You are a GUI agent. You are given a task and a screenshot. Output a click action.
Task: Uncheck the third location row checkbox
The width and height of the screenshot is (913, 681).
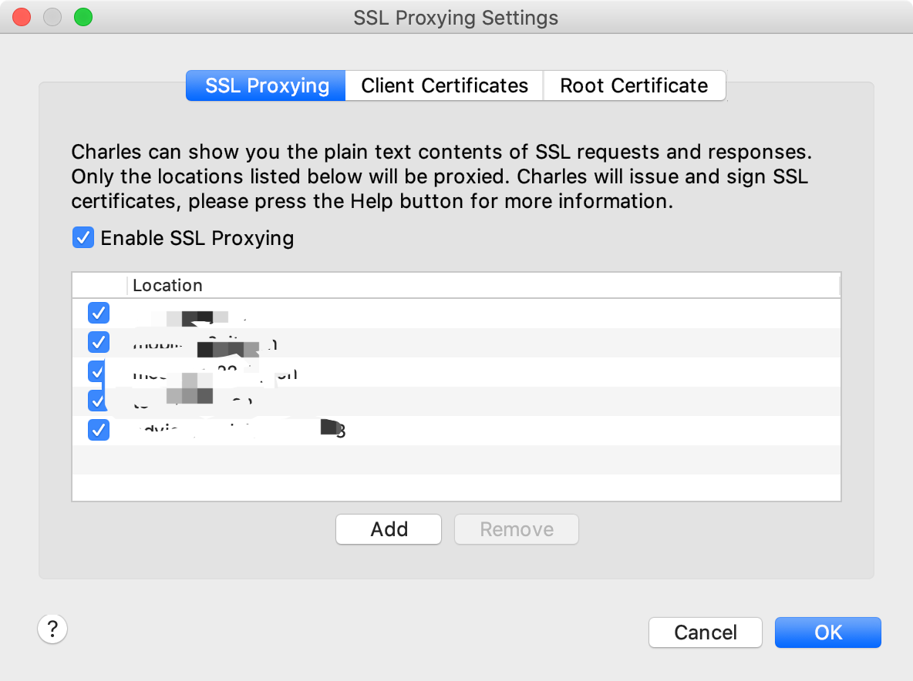(x=97, y=371)
